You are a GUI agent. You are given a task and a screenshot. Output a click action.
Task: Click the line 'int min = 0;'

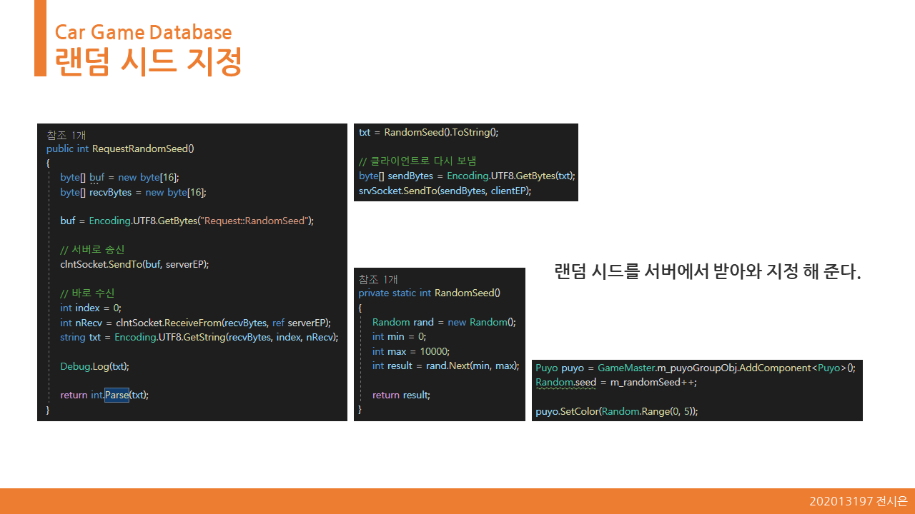pos(399,336)
